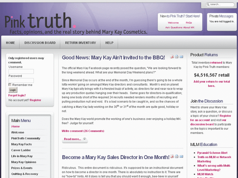Click print icon for Sales Director article
Screen dimensions: 238x178
(176, 156)
